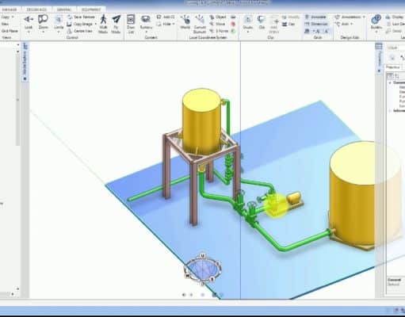
Task: Open the Studio dropdown in Clip group
Action: 248,32
